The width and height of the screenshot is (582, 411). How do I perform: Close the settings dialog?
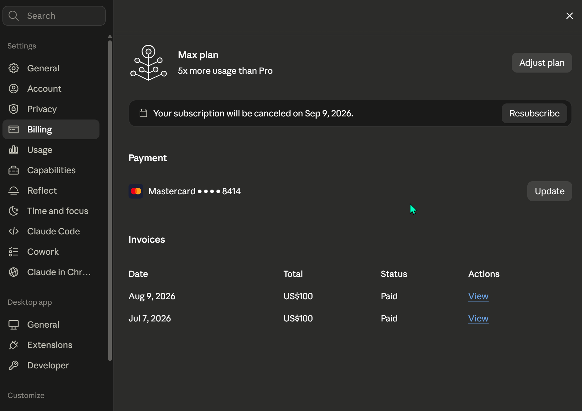[x=570, y=16]
